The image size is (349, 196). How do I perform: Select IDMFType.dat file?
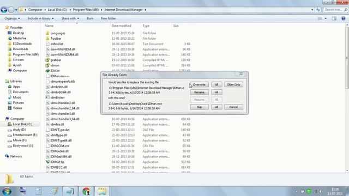pos(60,130)
